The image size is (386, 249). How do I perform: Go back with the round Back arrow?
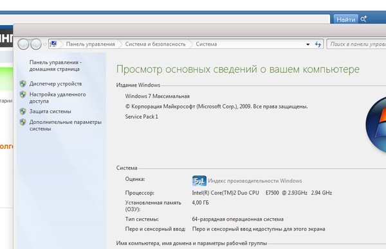23,44
